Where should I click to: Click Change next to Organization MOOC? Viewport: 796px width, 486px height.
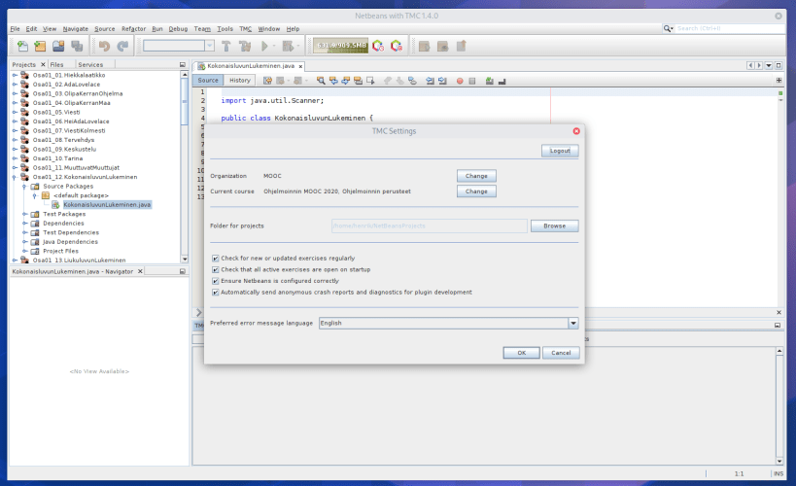tap(476, 176)
